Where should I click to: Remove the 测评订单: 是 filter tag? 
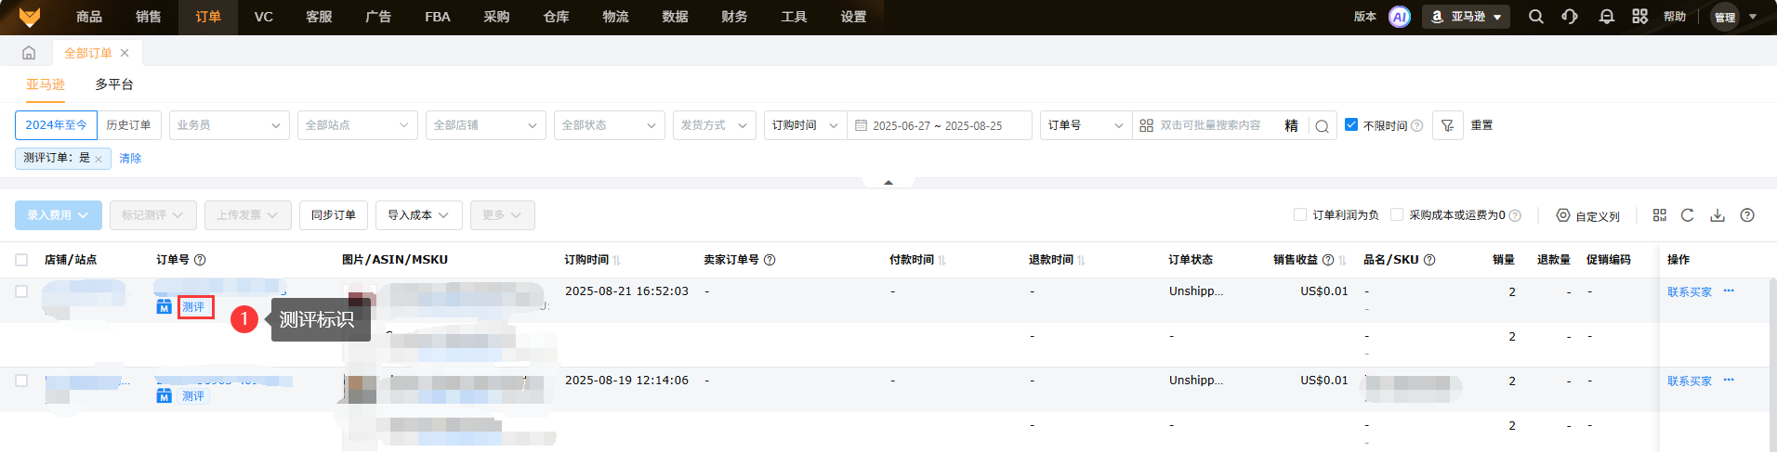pyautogui.click(x=99, y=159)
